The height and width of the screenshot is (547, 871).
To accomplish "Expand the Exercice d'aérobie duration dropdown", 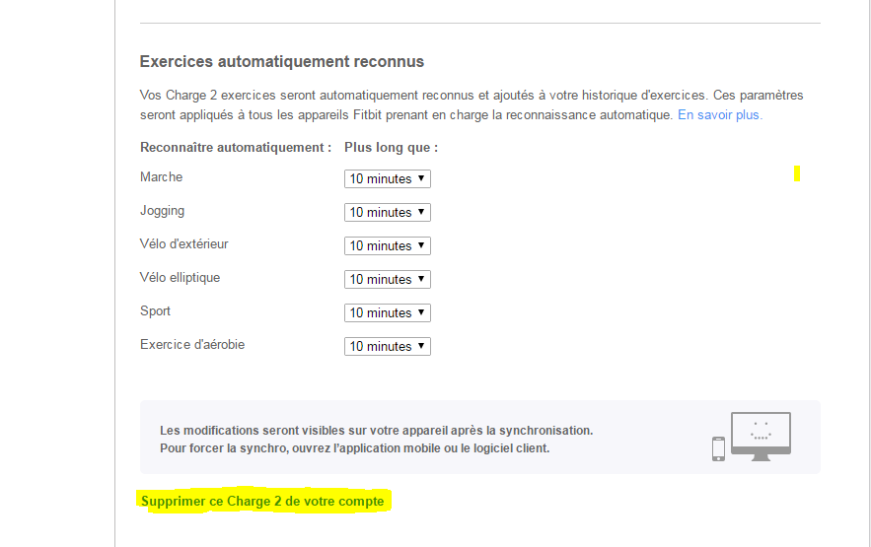I will point(388,347).
